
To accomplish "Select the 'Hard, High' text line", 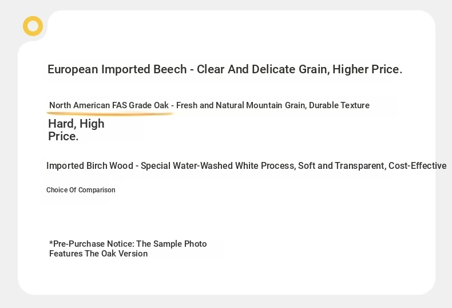I will pyautogui.click(x=76, y=124).
